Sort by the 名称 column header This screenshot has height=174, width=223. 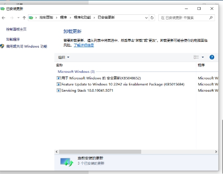pyautogui.click(x=59, y=65)
